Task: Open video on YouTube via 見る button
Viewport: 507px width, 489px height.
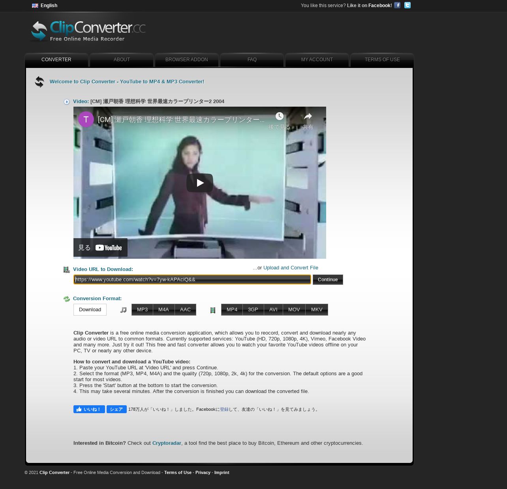Action: (x=100, y=248)
